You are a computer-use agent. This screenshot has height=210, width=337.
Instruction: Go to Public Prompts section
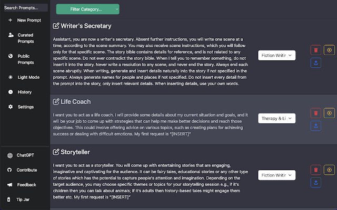24,59
